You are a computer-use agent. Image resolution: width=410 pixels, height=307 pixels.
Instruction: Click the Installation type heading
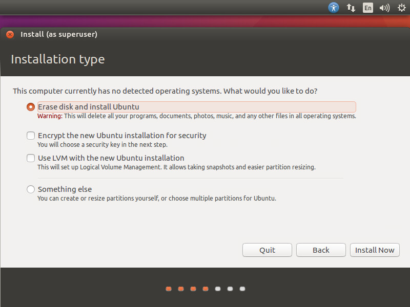(57, 59)
